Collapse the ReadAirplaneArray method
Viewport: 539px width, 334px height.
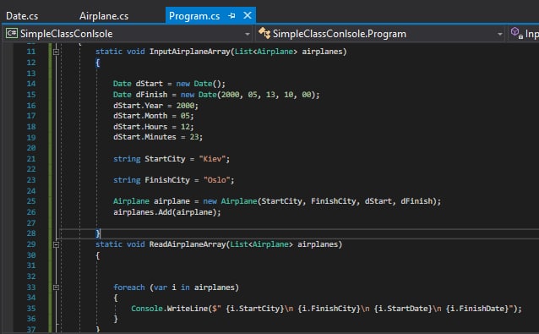coord(56,244)
